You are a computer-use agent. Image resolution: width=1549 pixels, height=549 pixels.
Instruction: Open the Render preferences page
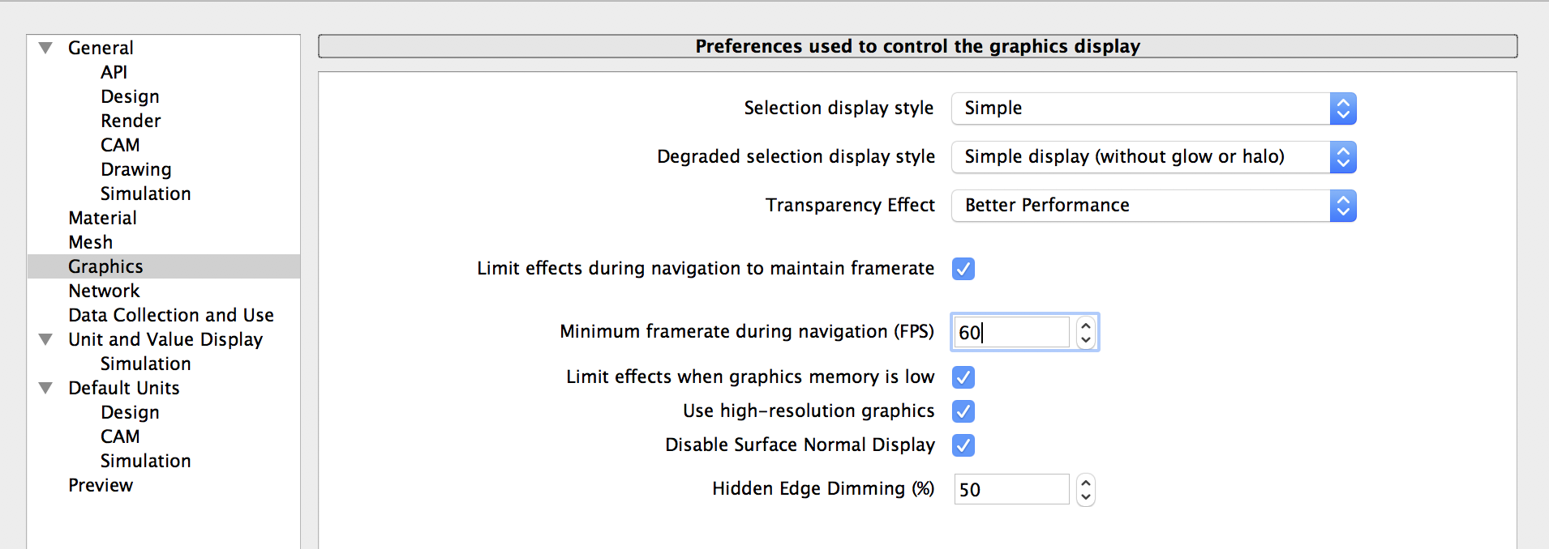click(x=130, y=121)
